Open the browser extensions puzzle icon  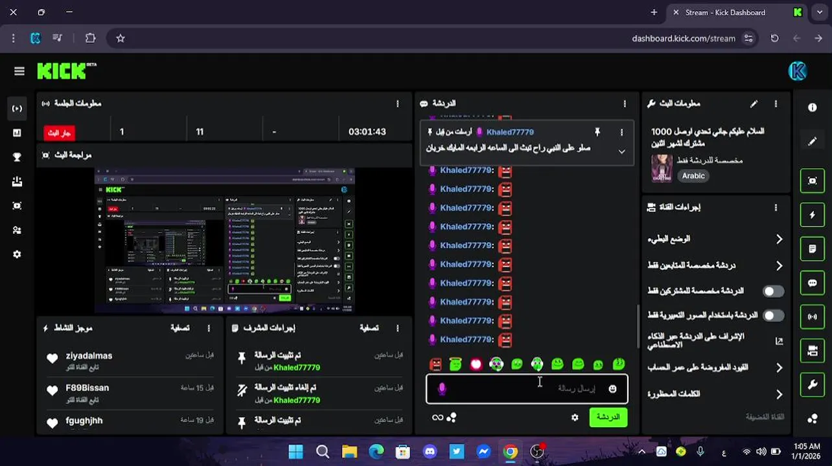[91, 38]
